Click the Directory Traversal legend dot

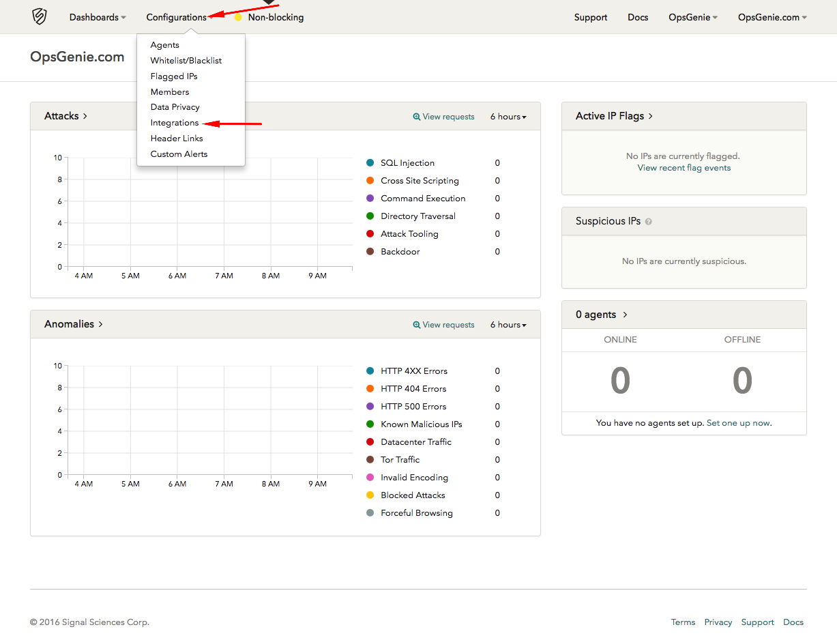click(x=370, y=216)
